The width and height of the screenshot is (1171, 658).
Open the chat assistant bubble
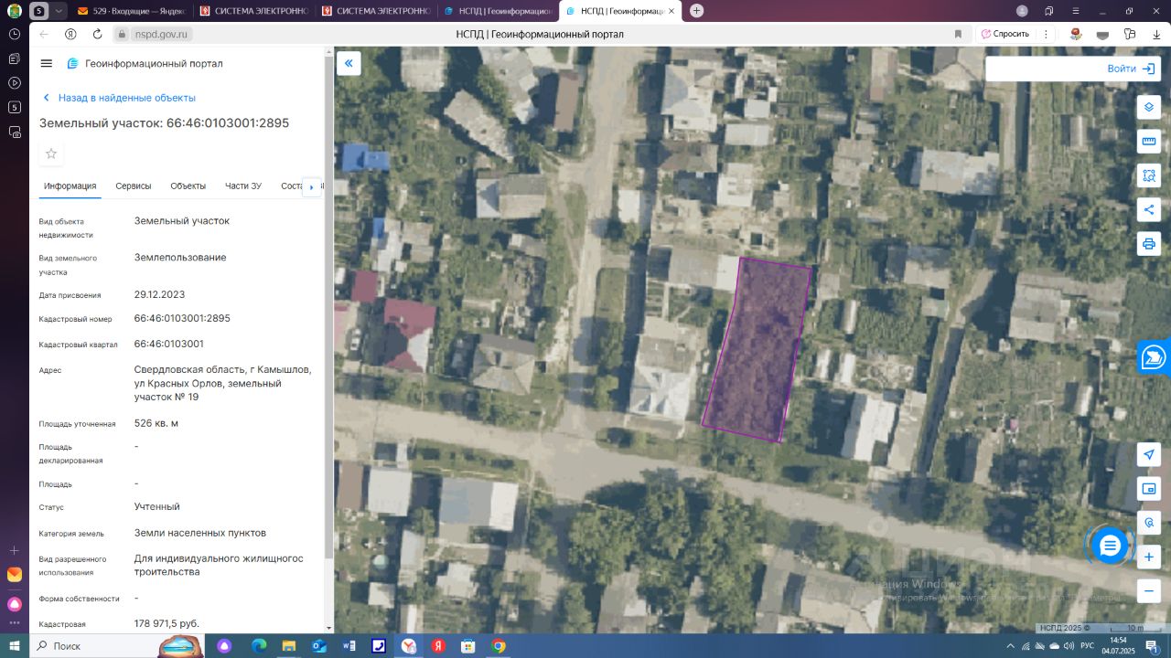(x=1110, y=546)
